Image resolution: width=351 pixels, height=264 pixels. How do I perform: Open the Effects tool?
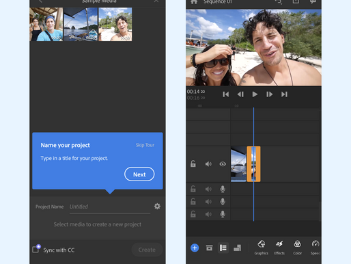(x=279, y=248)
